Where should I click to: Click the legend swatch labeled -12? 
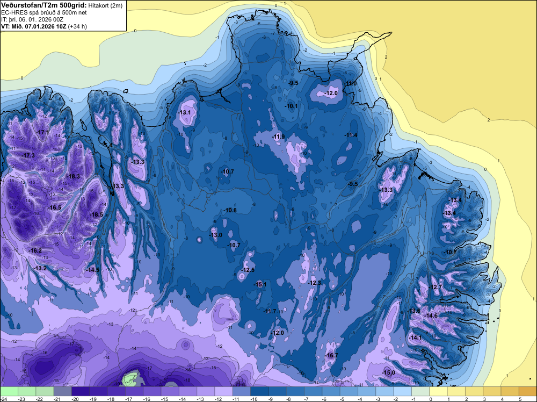(x=223, y=391)
